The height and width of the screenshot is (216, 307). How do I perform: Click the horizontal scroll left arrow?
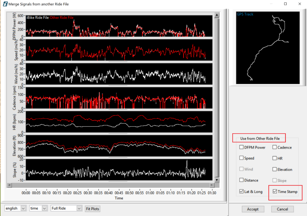point(9,185)
